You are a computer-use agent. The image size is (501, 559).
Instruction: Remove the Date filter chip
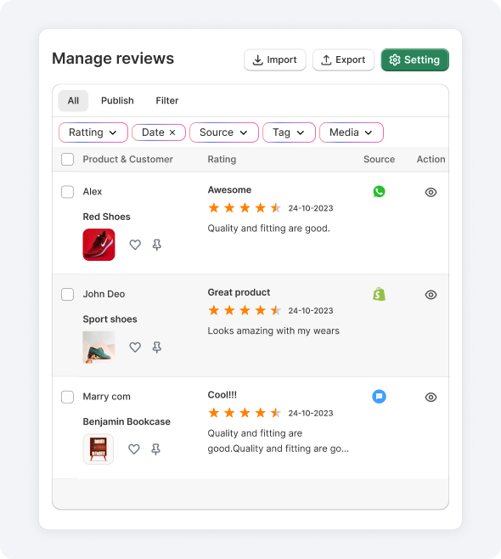172,133
